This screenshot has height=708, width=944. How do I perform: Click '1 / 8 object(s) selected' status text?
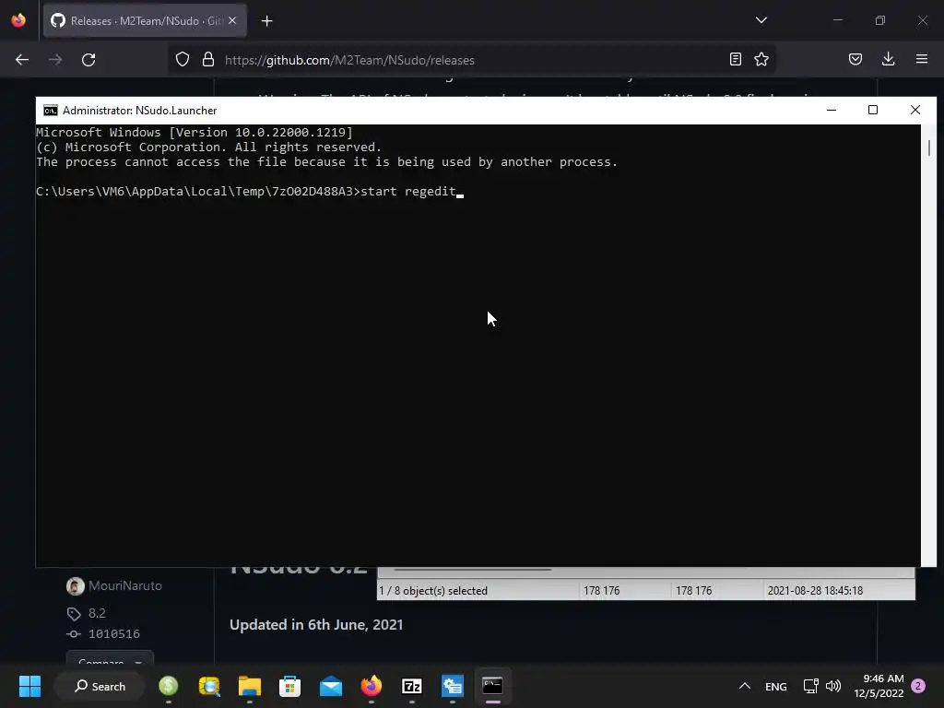point(433,591)
